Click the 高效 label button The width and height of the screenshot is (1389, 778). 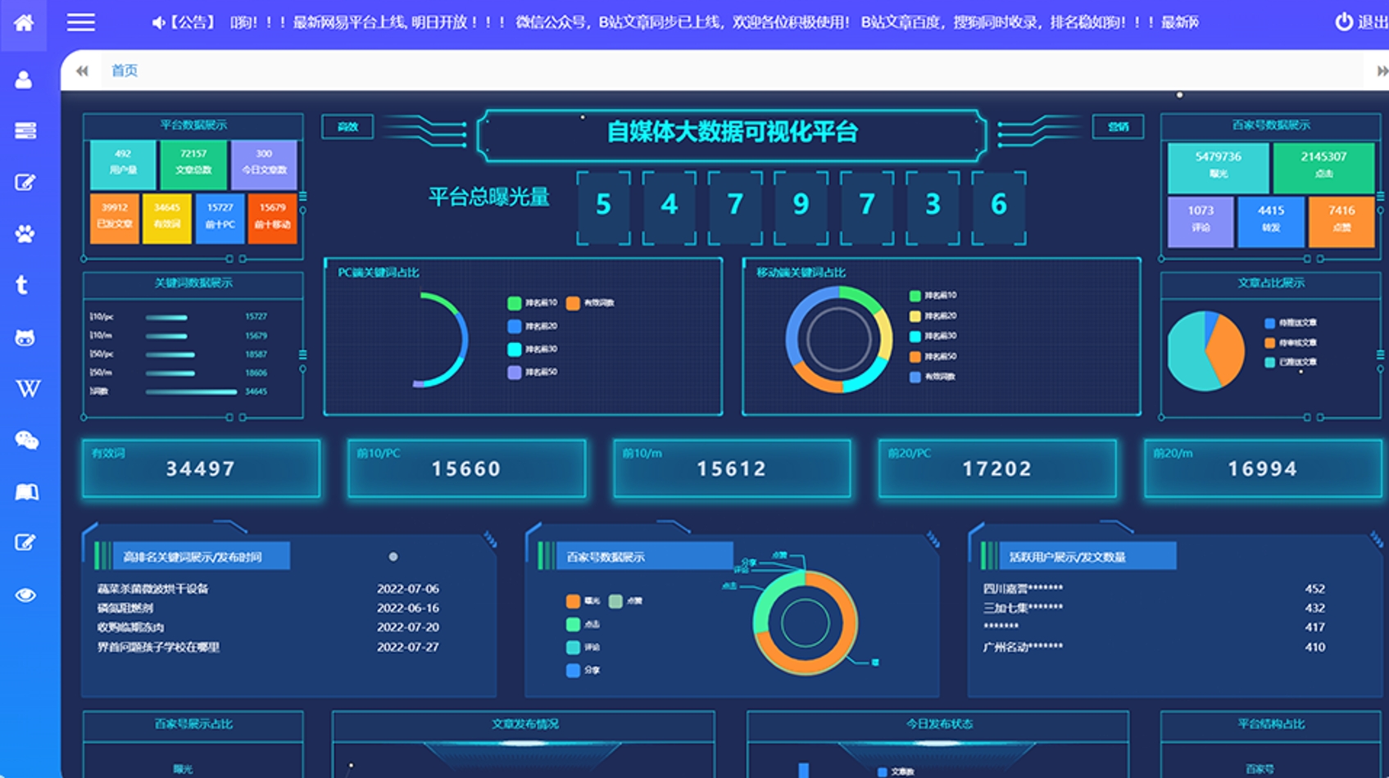[347, 127]
